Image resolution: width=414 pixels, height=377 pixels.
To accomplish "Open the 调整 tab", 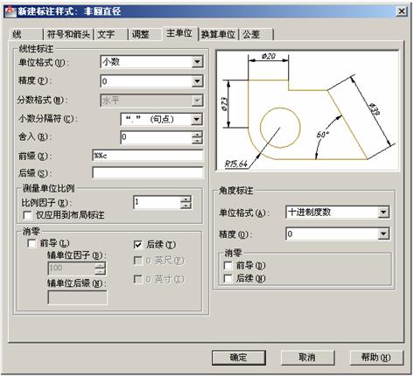I will click(x=145, y=34).
